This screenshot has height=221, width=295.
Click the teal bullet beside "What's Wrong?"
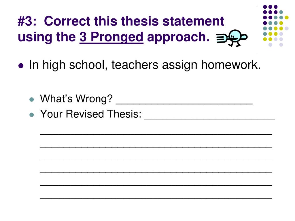(32, 99)
